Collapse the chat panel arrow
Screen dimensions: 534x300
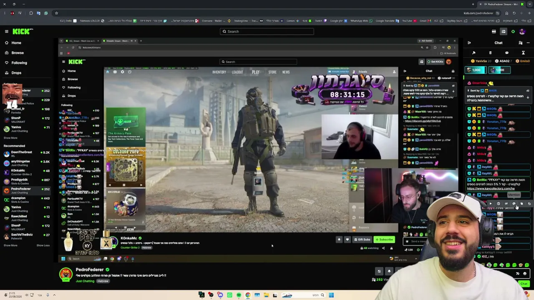[x=469, y=43]
